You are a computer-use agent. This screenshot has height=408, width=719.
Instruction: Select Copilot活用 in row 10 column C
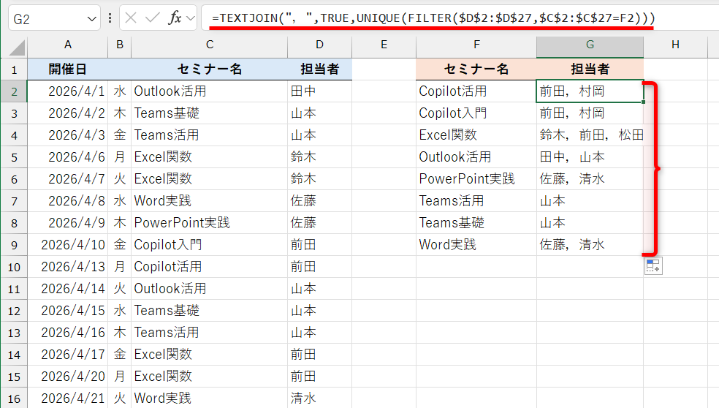click(210, 267)
